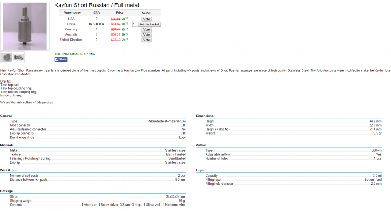Screen dimensions: 391x211
Task: Click the China warehouse name
Action: [x=71, y=24]
